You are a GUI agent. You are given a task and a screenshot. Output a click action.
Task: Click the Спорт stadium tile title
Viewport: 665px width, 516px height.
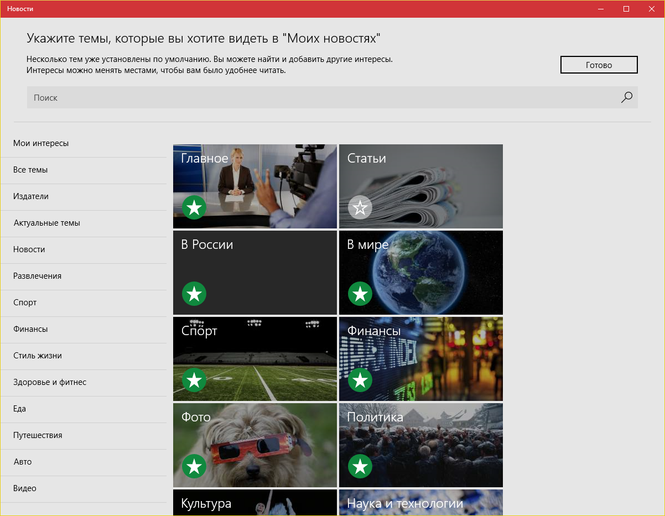tap(199, 331)
